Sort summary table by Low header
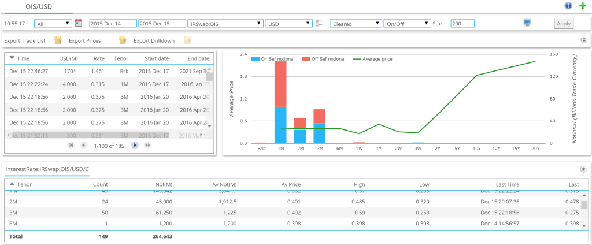The height and width of the screenshot is (245, 592). (x=424, y=184)
